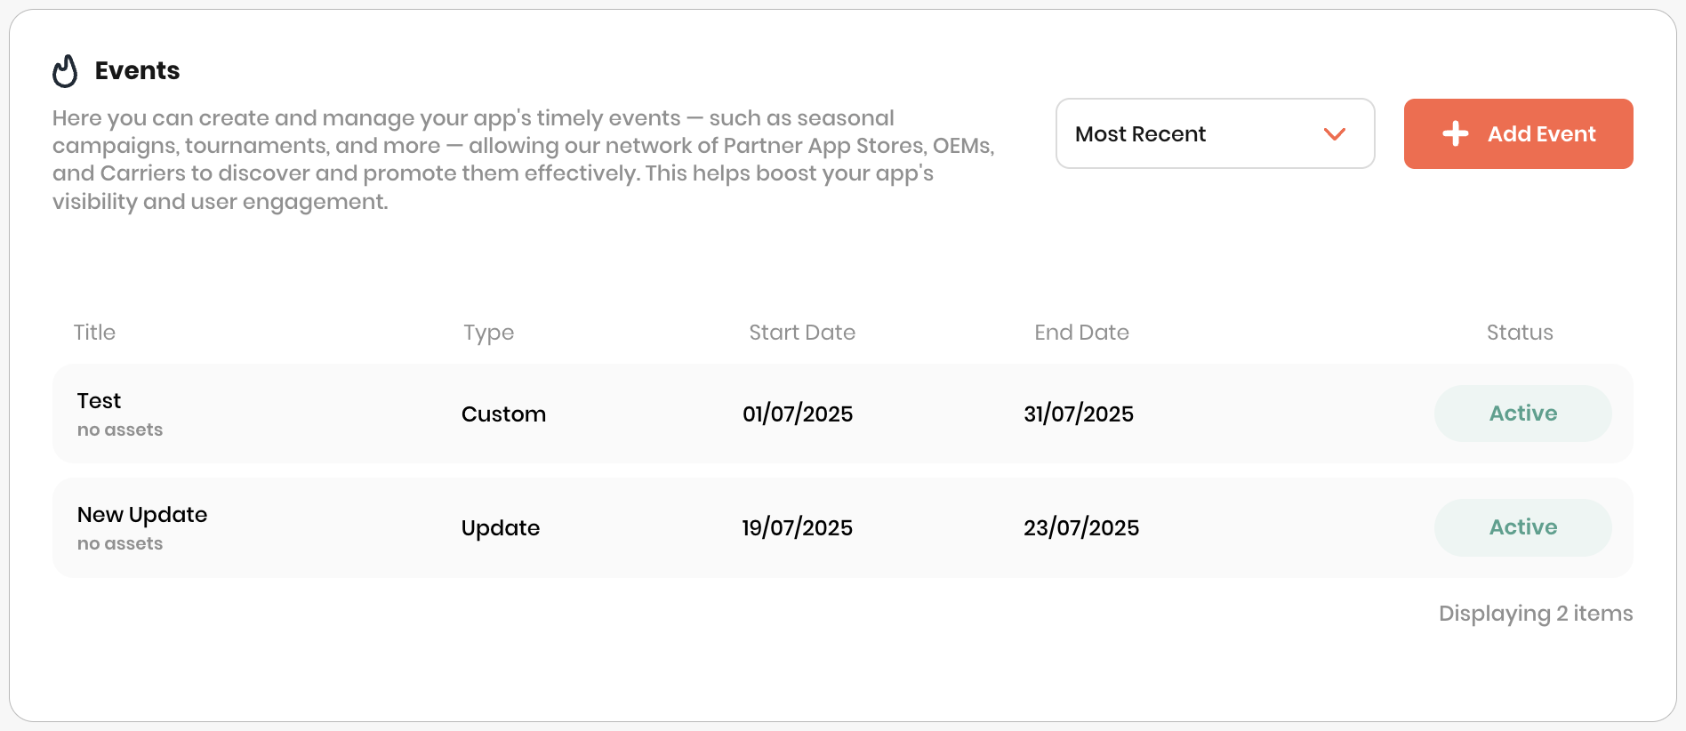1686x731 pixels.
Task: Click the start date 01/07/2025
Action: coord(798,414)
